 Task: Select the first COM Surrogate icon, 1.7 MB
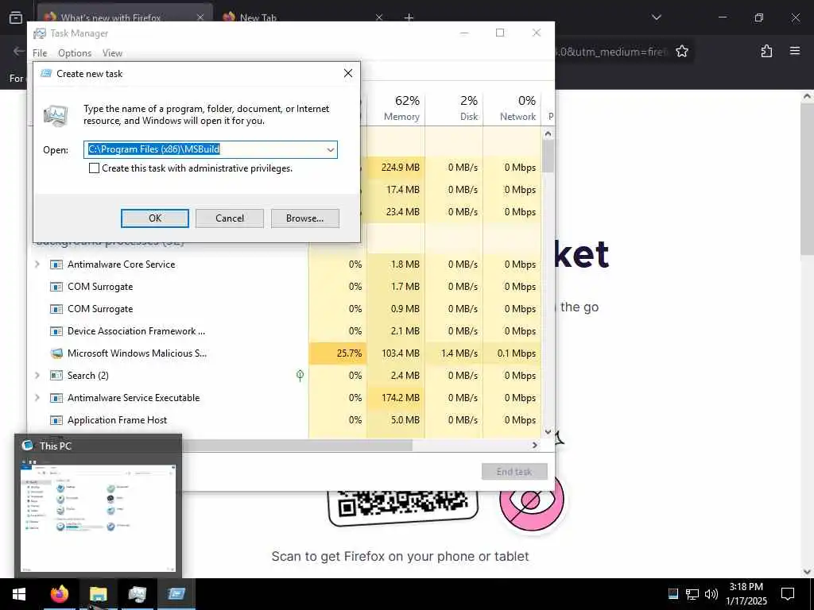pyautogui.click(x=56, y=287)
